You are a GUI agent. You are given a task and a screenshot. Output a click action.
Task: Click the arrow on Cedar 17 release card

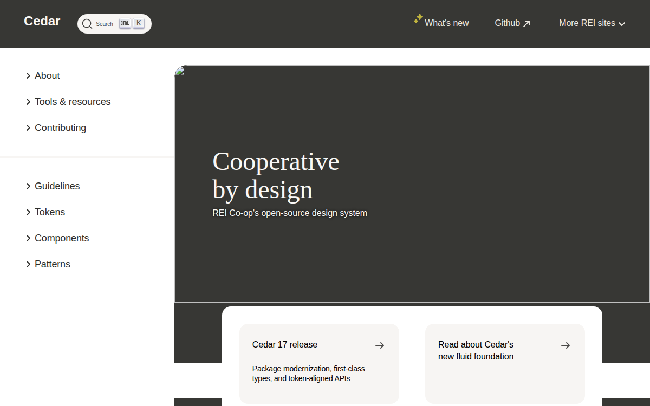click(x=380, y=345)
